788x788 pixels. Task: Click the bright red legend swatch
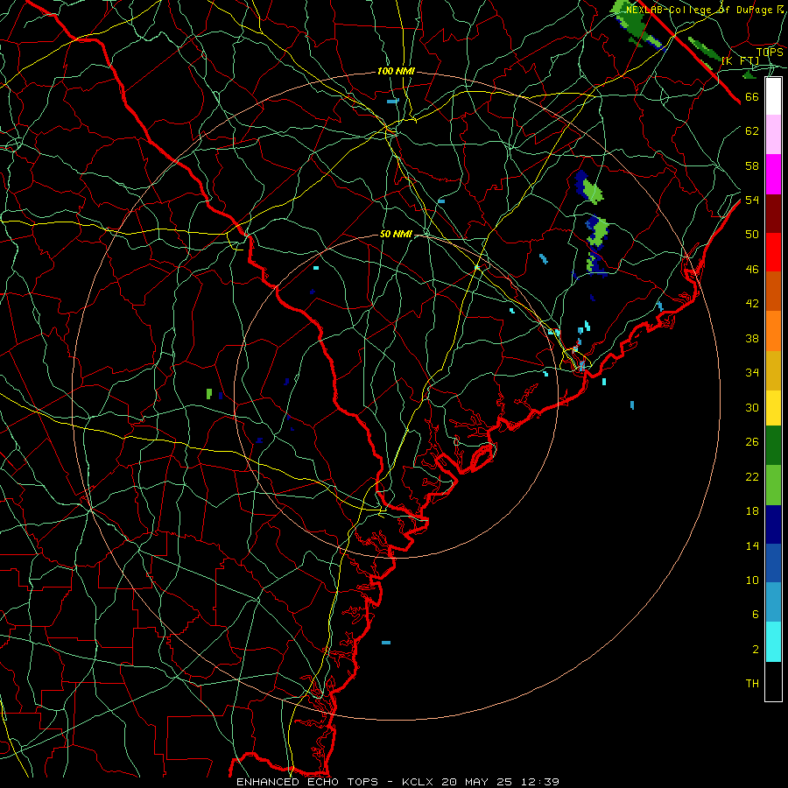(773, 252)
